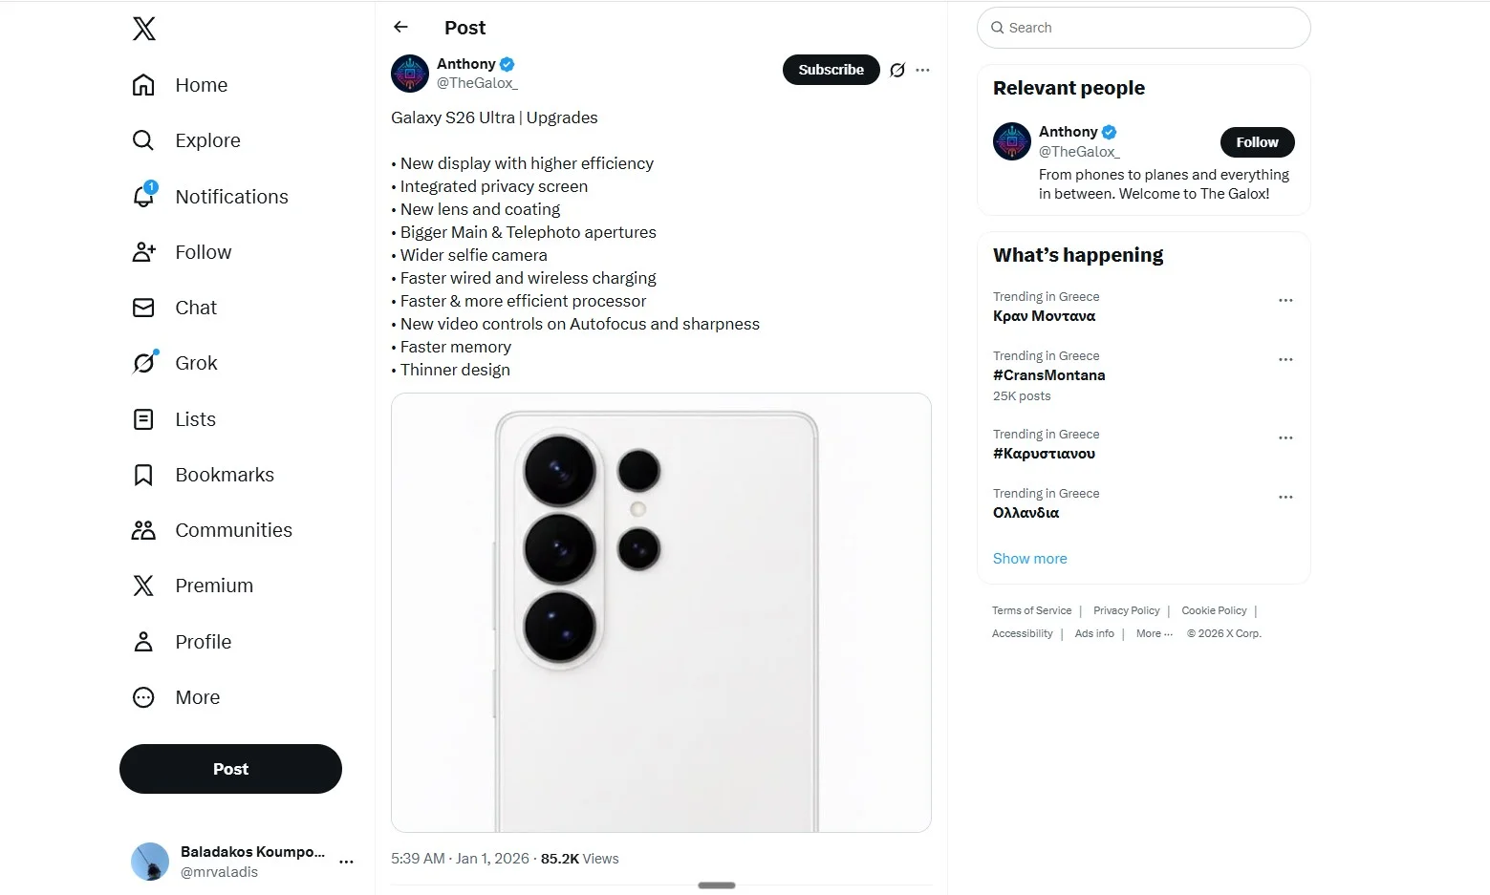Click the Search input field
The height and width of the screenshot is (895, 1490).
click(x=1143, y=28)
